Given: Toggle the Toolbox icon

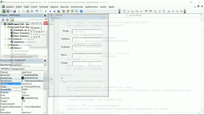Looking at the screenshot, I should coord(76,11).
